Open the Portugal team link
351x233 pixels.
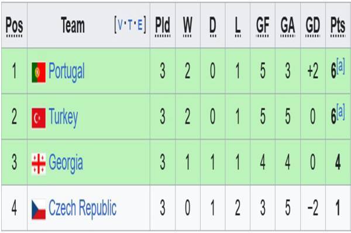[x=67, y=72]
